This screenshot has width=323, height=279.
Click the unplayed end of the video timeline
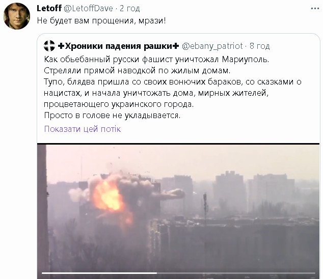[236, 273]
